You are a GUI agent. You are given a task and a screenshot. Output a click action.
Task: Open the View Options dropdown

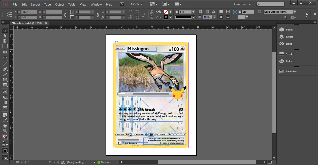(x=153, y=4)
